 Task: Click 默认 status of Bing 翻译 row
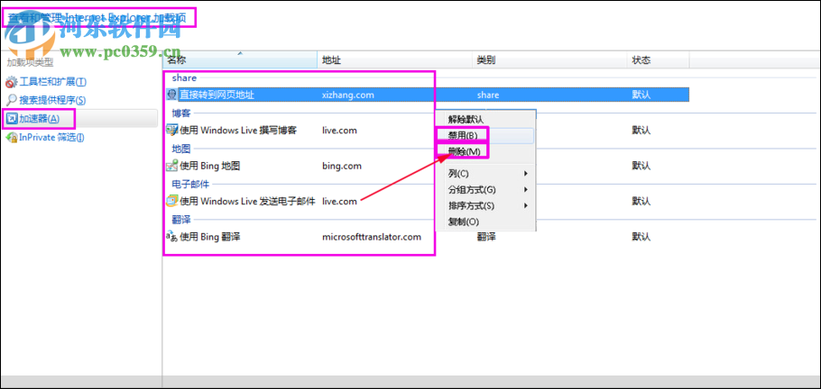(641, 237)
